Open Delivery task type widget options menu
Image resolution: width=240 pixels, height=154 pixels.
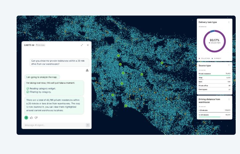(x=229, y=22)
